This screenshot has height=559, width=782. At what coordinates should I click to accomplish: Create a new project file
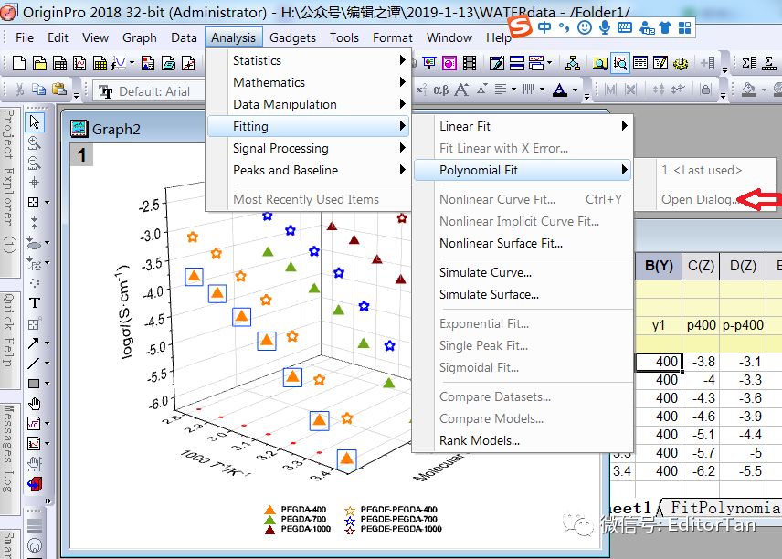coord(19,63)
